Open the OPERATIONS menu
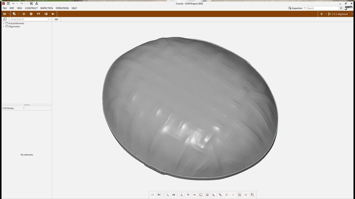 [62, 8]
